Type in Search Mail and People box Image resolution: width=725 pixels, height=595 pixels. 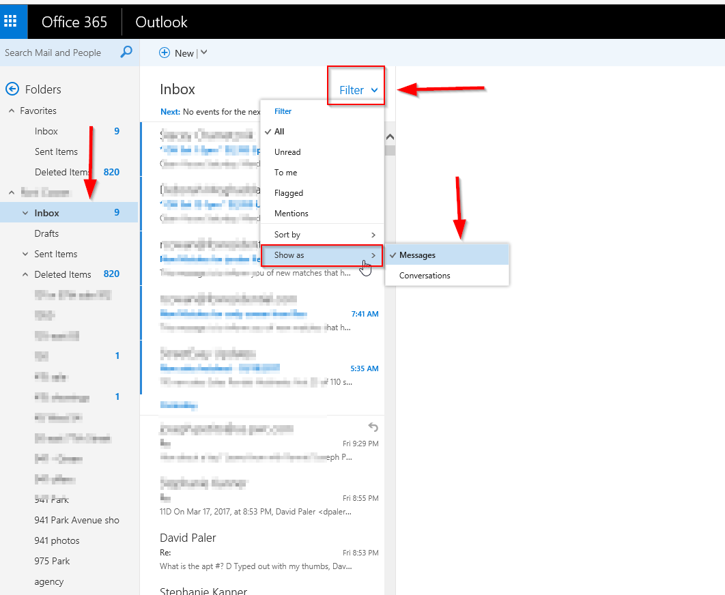pyautogui.click(x=58, y=53)
